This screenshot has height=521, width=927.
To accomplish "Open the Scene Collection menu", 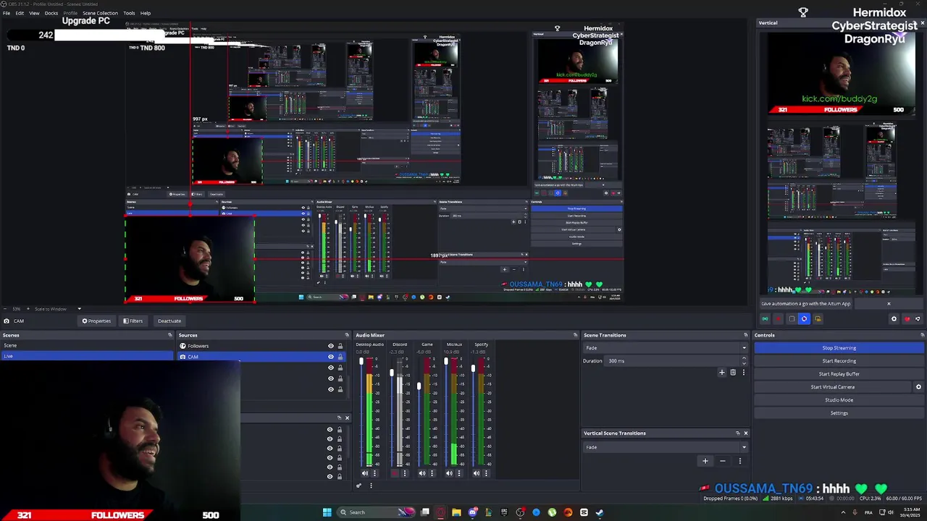I will (x=100, y=13).
